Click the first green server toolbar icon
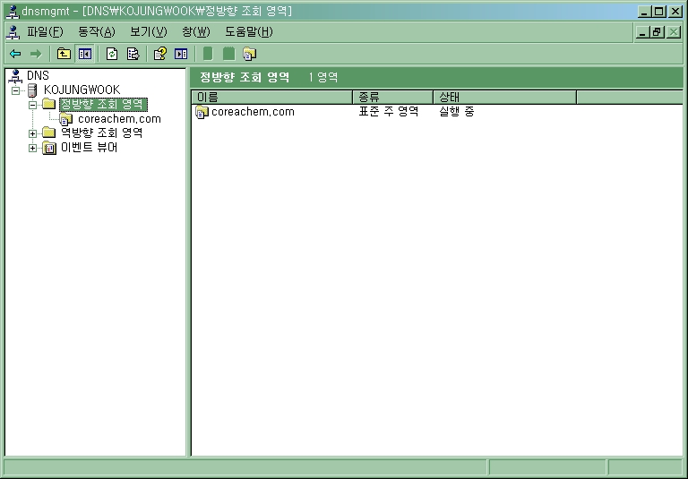Image resolution: width=688 pixels, height=479 pixels. coord(208,54)
